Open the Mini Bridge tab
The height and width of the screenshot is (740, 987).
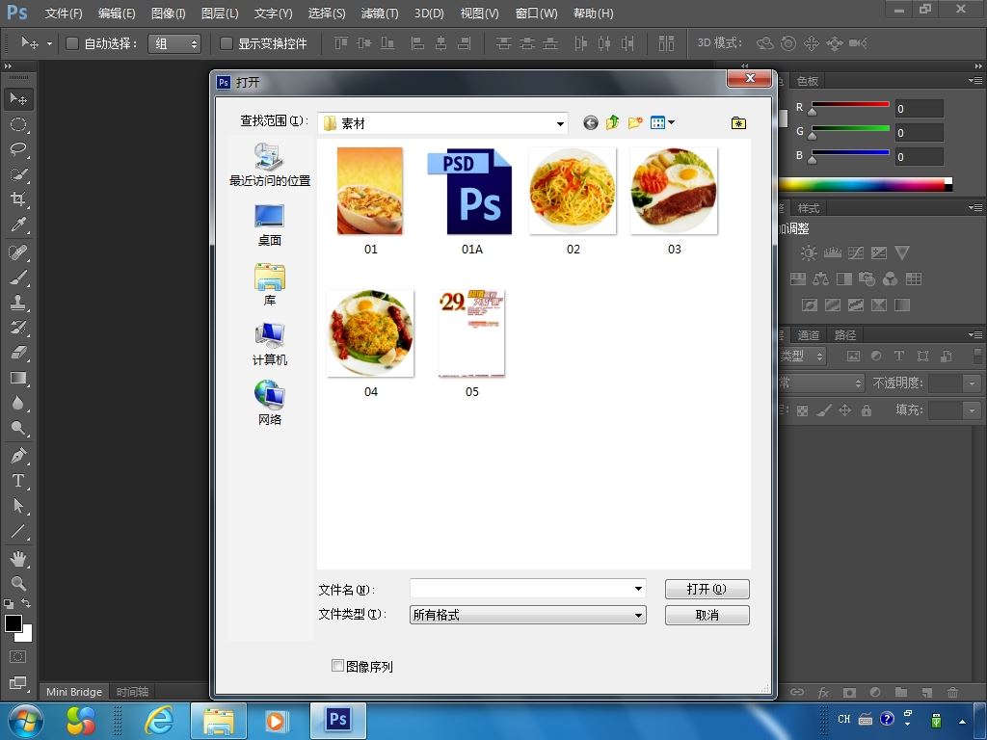click(73, 692)
